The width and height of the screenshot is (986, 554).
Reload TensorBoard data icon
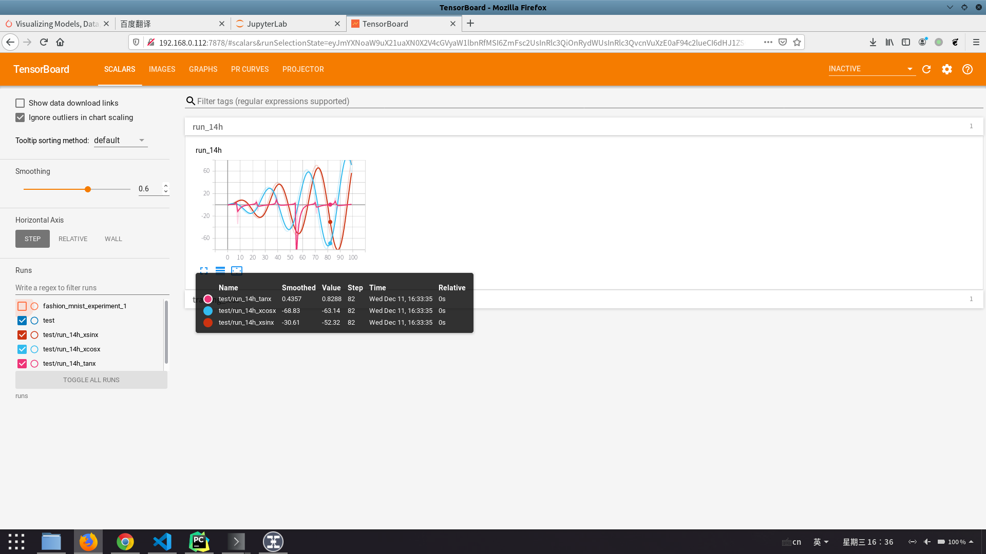click(926, 69)
